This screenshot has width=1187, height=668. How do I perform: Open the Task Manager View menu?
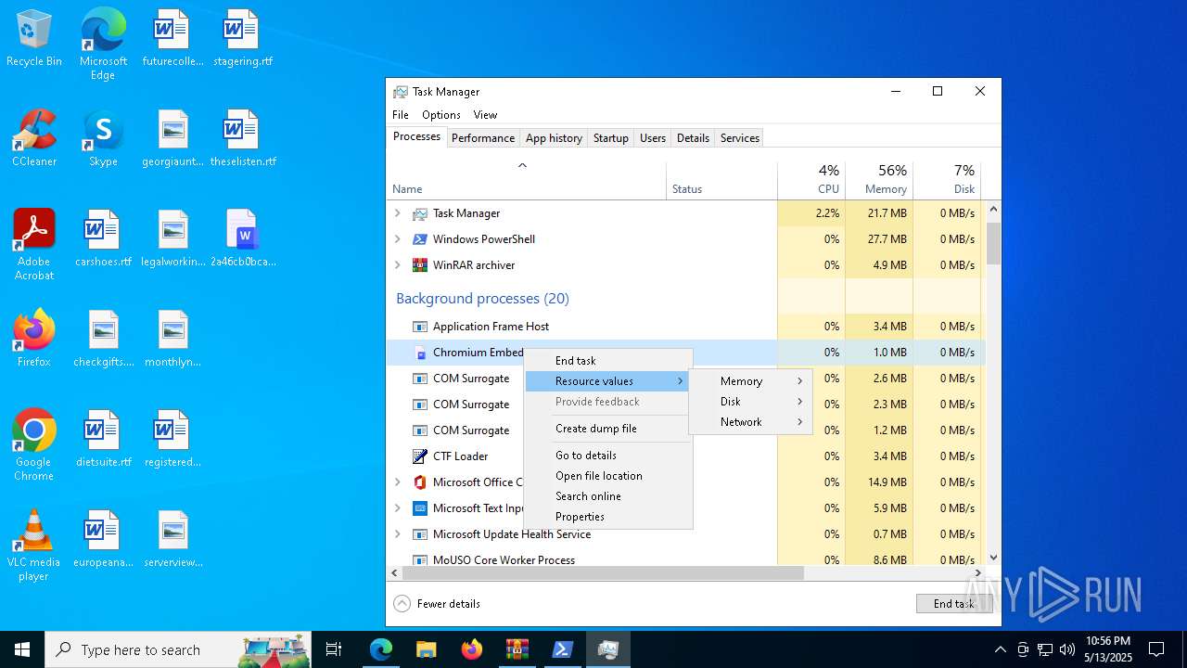click(485, 115)
